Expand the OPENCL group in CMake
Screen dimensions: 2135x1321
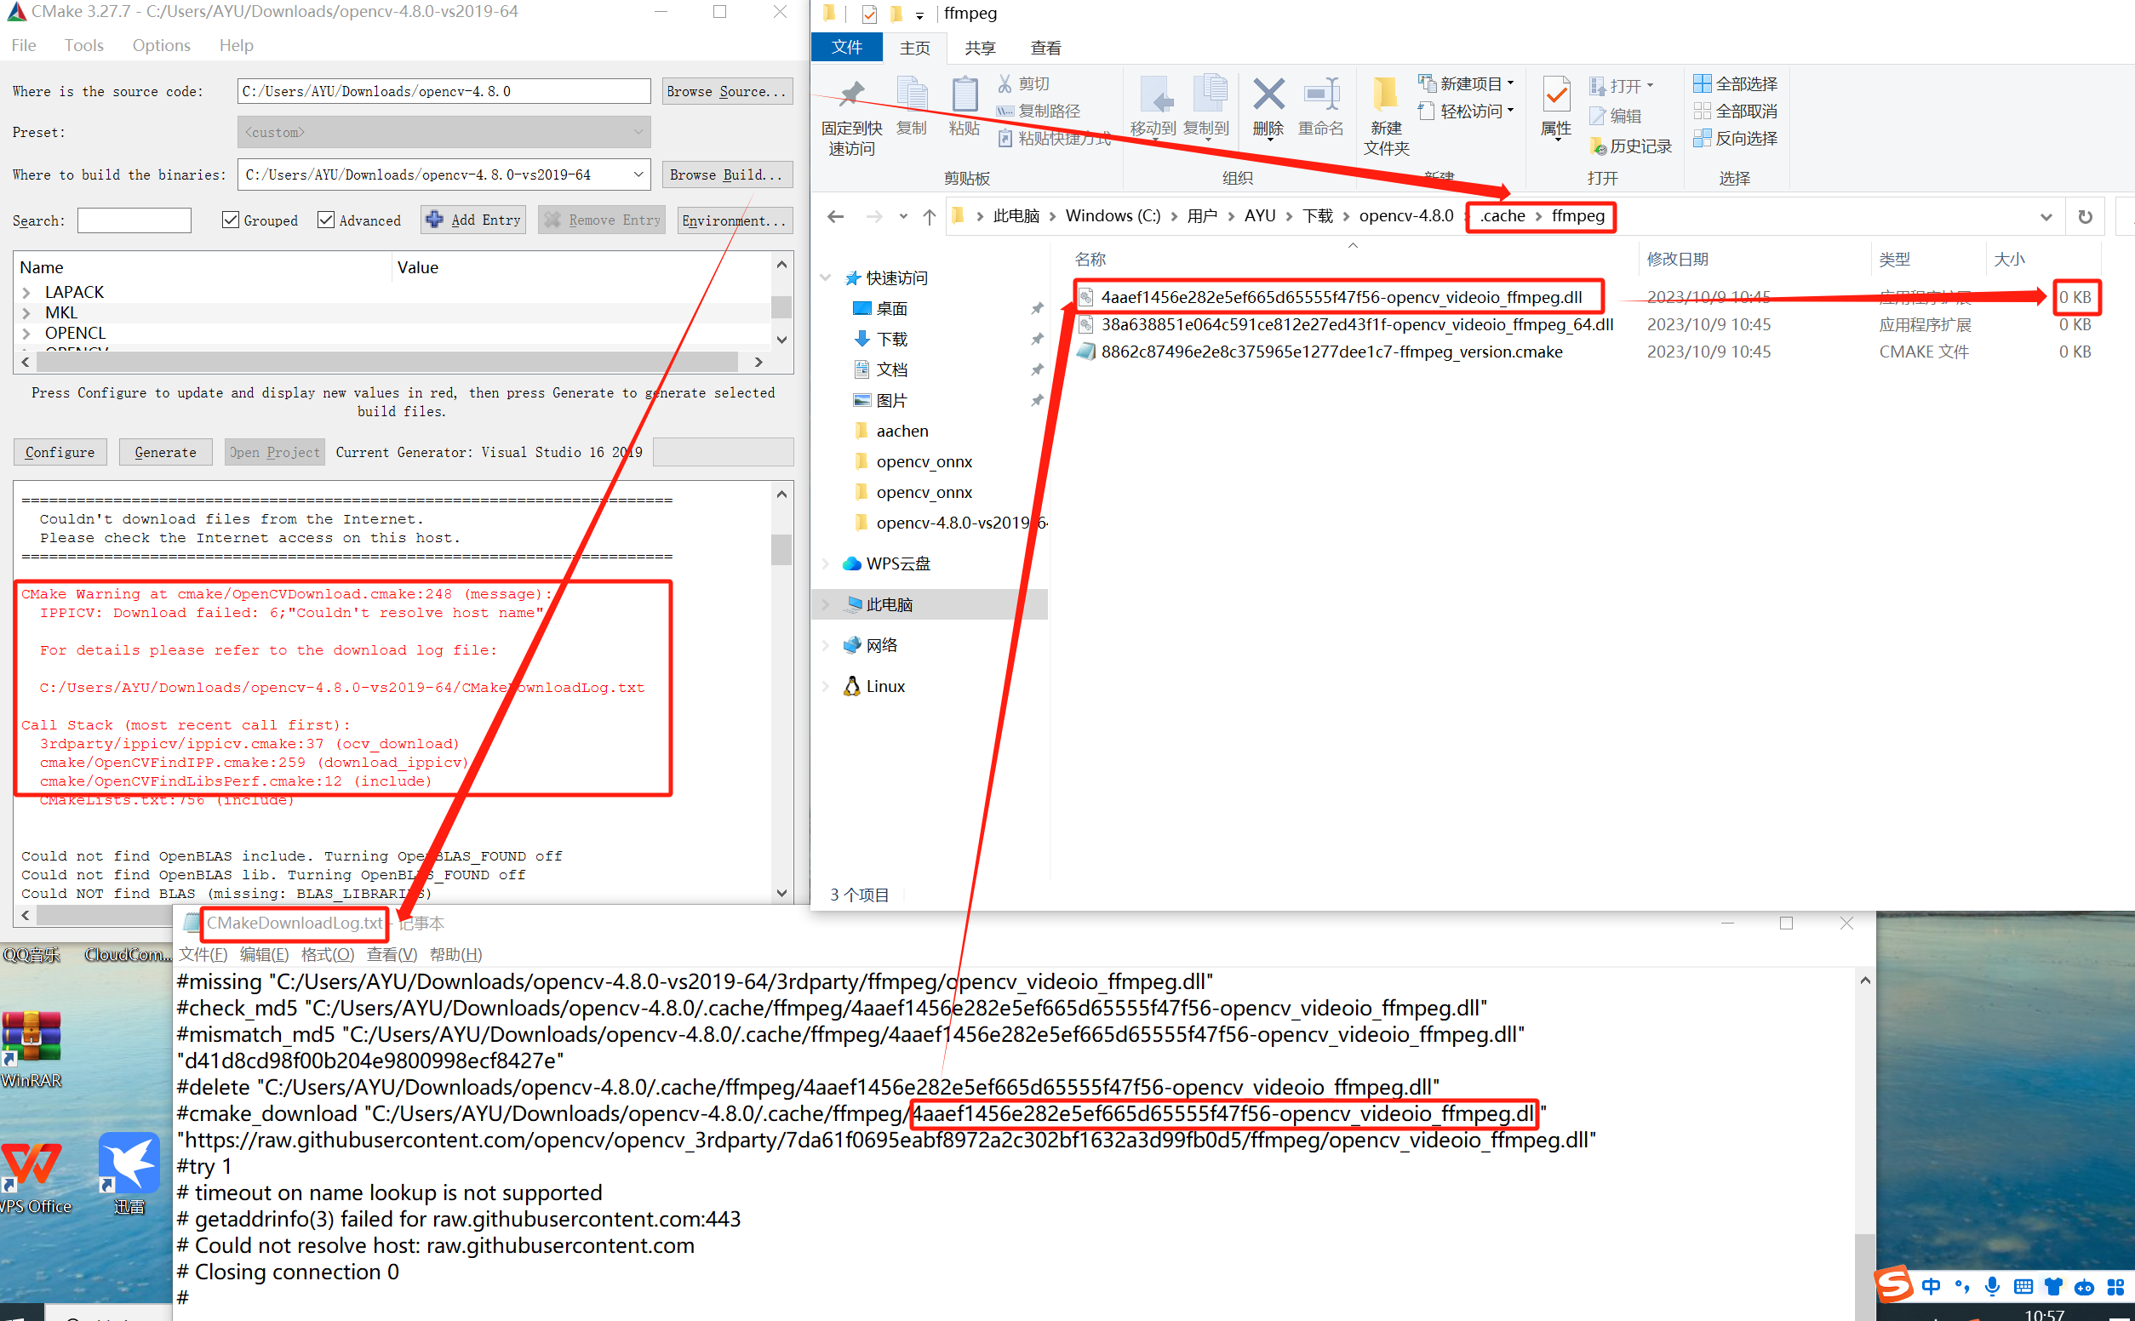point(26,333)
